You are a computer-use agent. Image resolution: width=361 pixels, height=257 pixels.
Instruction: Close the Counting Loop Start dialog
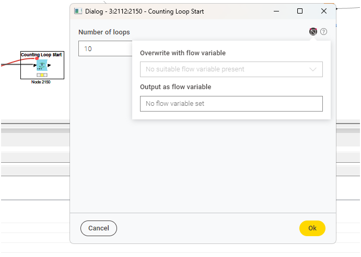pyautogui.click(x=324, y=11)
